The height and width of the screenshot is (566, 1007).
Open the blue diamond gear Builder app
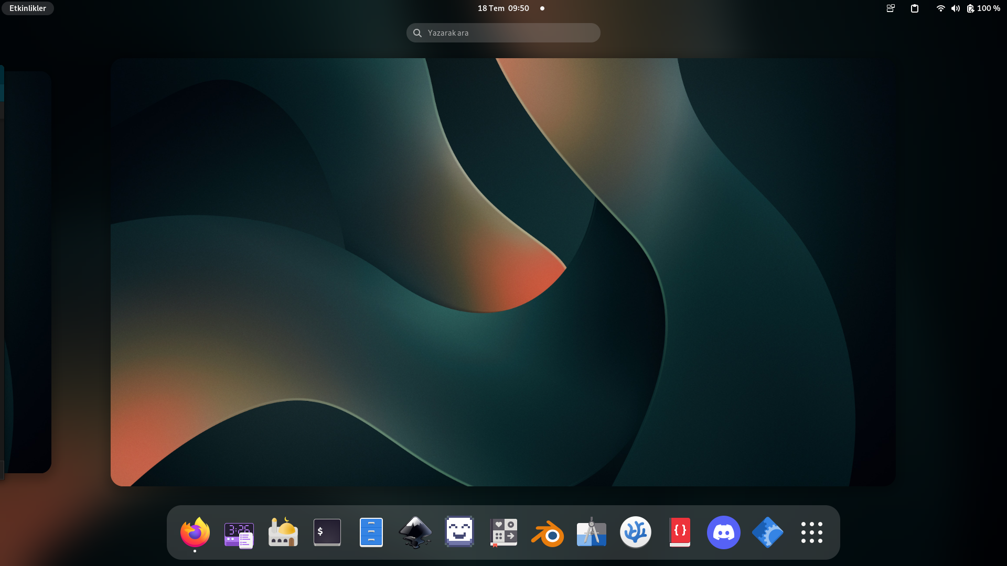click(768, 532)
